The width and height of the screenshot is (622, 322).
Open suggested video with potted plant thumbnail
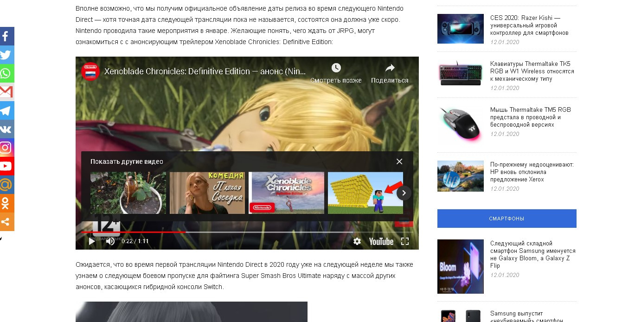(128, 193)
